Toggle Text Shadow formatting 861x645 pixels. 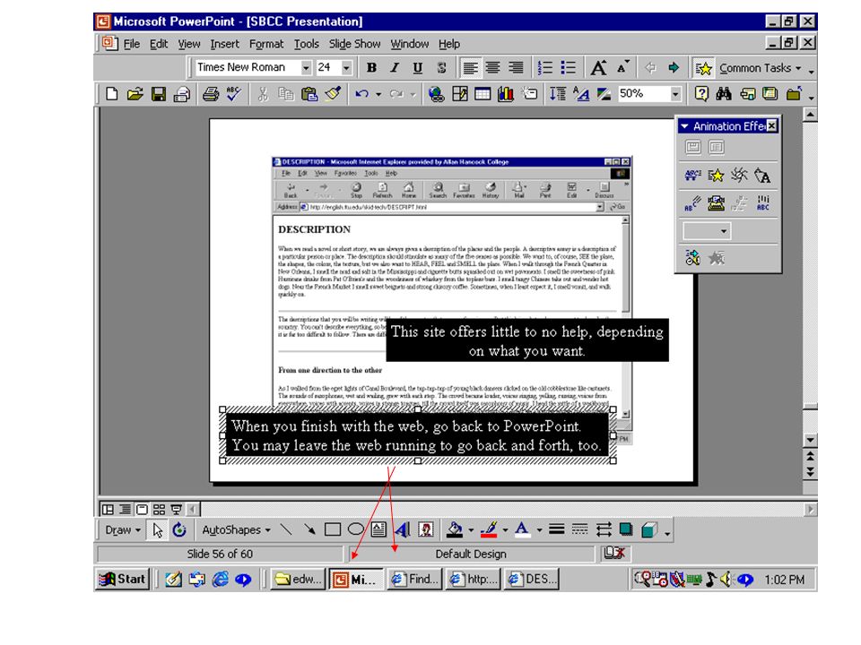click(441, 68)
